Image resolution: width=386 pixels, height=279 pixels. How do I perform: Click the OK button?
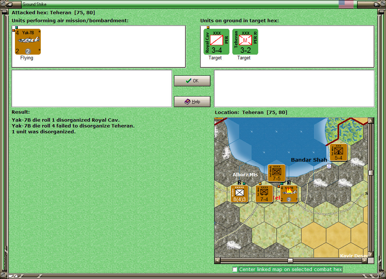point(192,81)
